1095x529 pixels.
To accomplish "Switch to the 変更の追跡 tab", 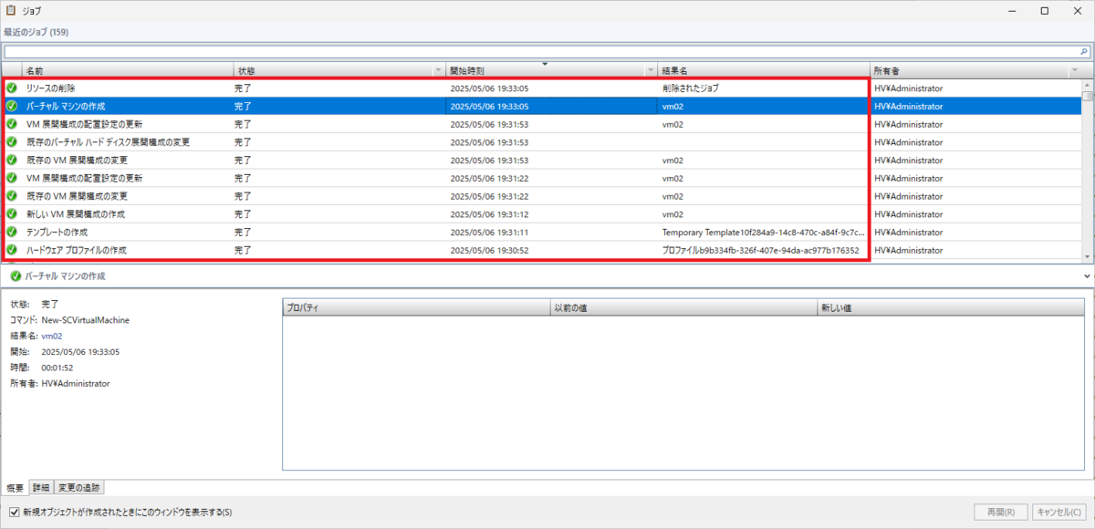I will pyautogui.click(x=79, y=487).
